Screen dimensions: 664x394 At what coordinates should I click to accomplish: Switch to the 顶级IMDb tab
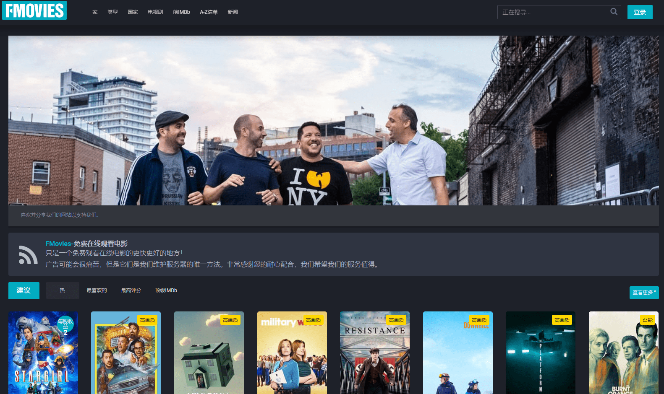click(166, 290)
